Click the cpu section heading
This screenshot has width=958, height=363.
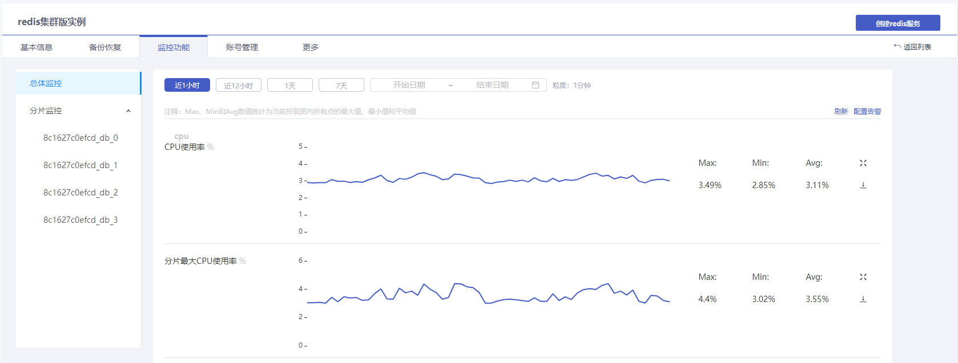pyautogui.click(x=182, y=136)
